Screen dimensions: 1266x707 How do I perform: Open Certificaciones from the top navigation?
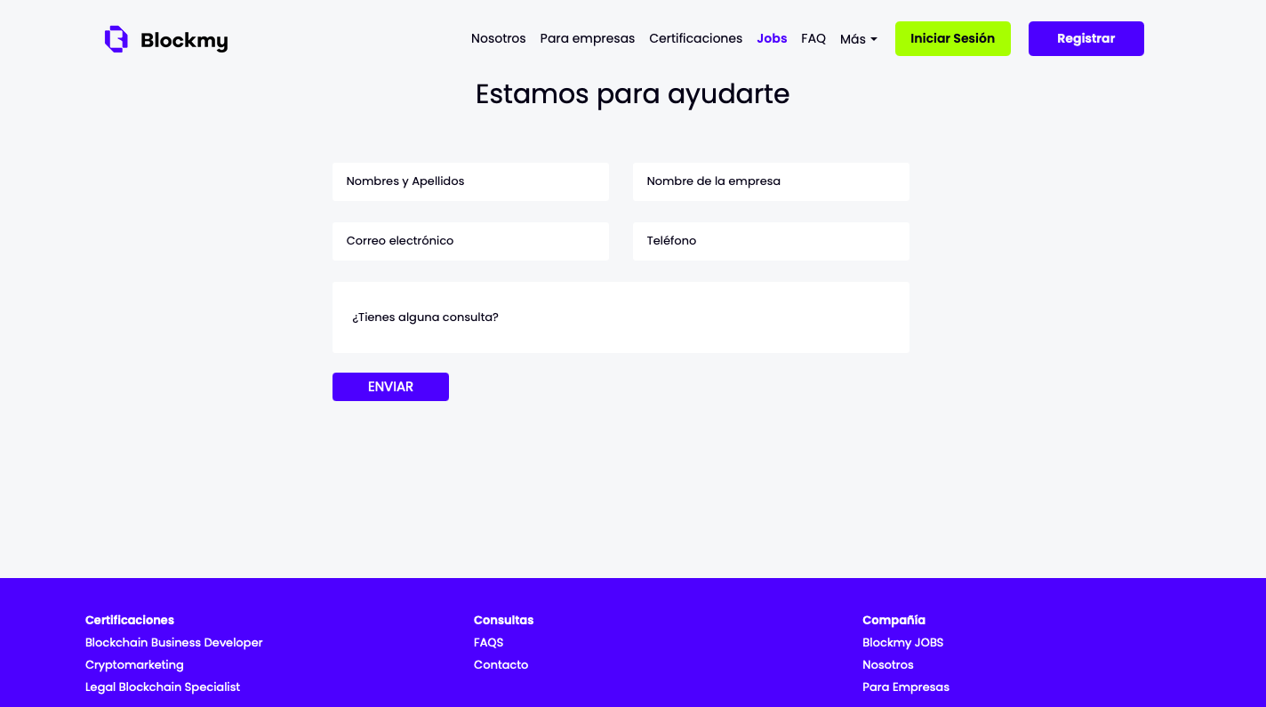point(695,38)
